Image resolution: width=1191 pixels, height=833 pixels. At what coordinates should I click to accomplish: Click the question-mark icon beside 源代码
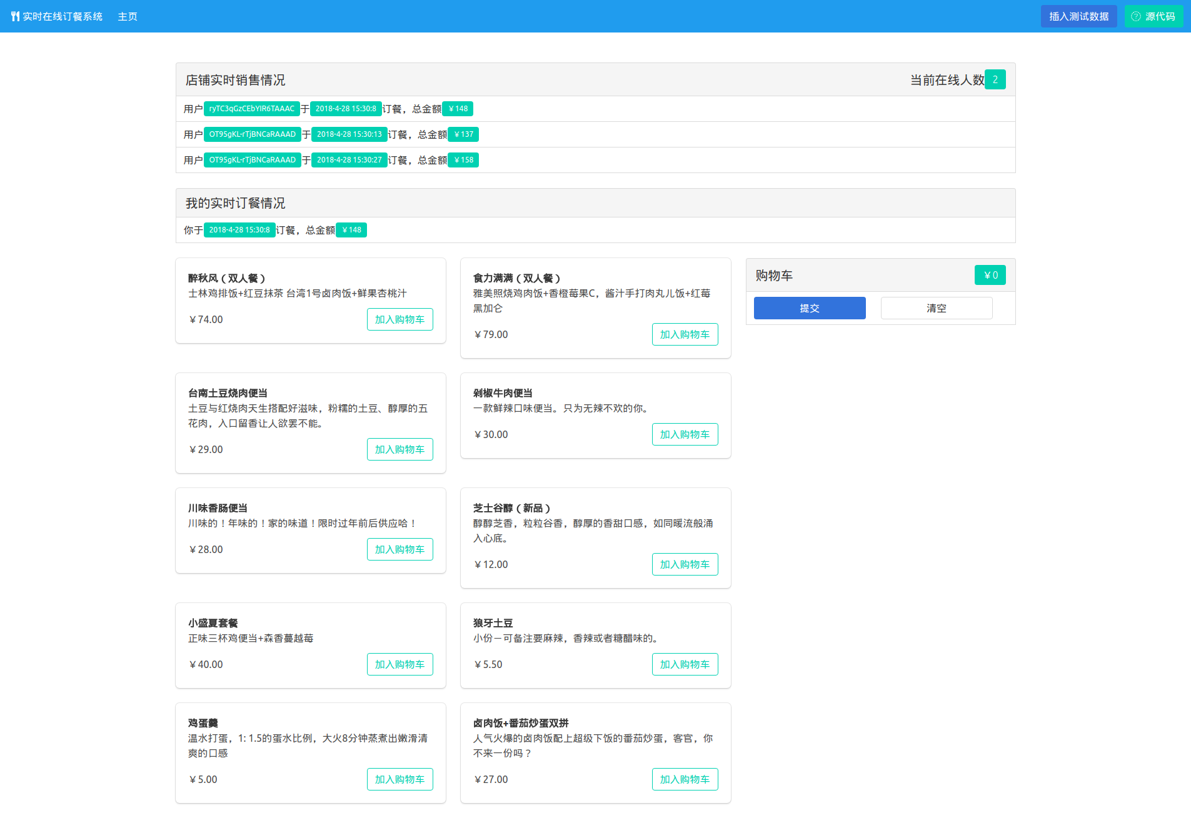(1136, 16)
